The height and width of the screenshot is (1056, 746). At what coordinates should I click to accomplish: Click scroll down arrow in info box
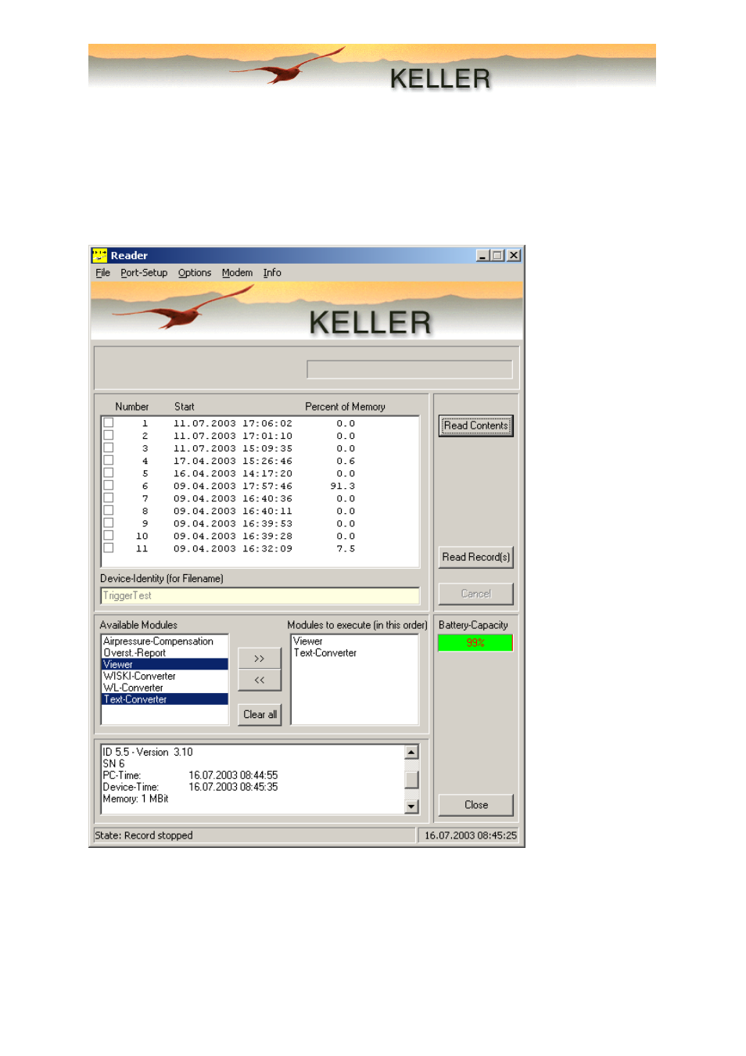tap(411, 806)
